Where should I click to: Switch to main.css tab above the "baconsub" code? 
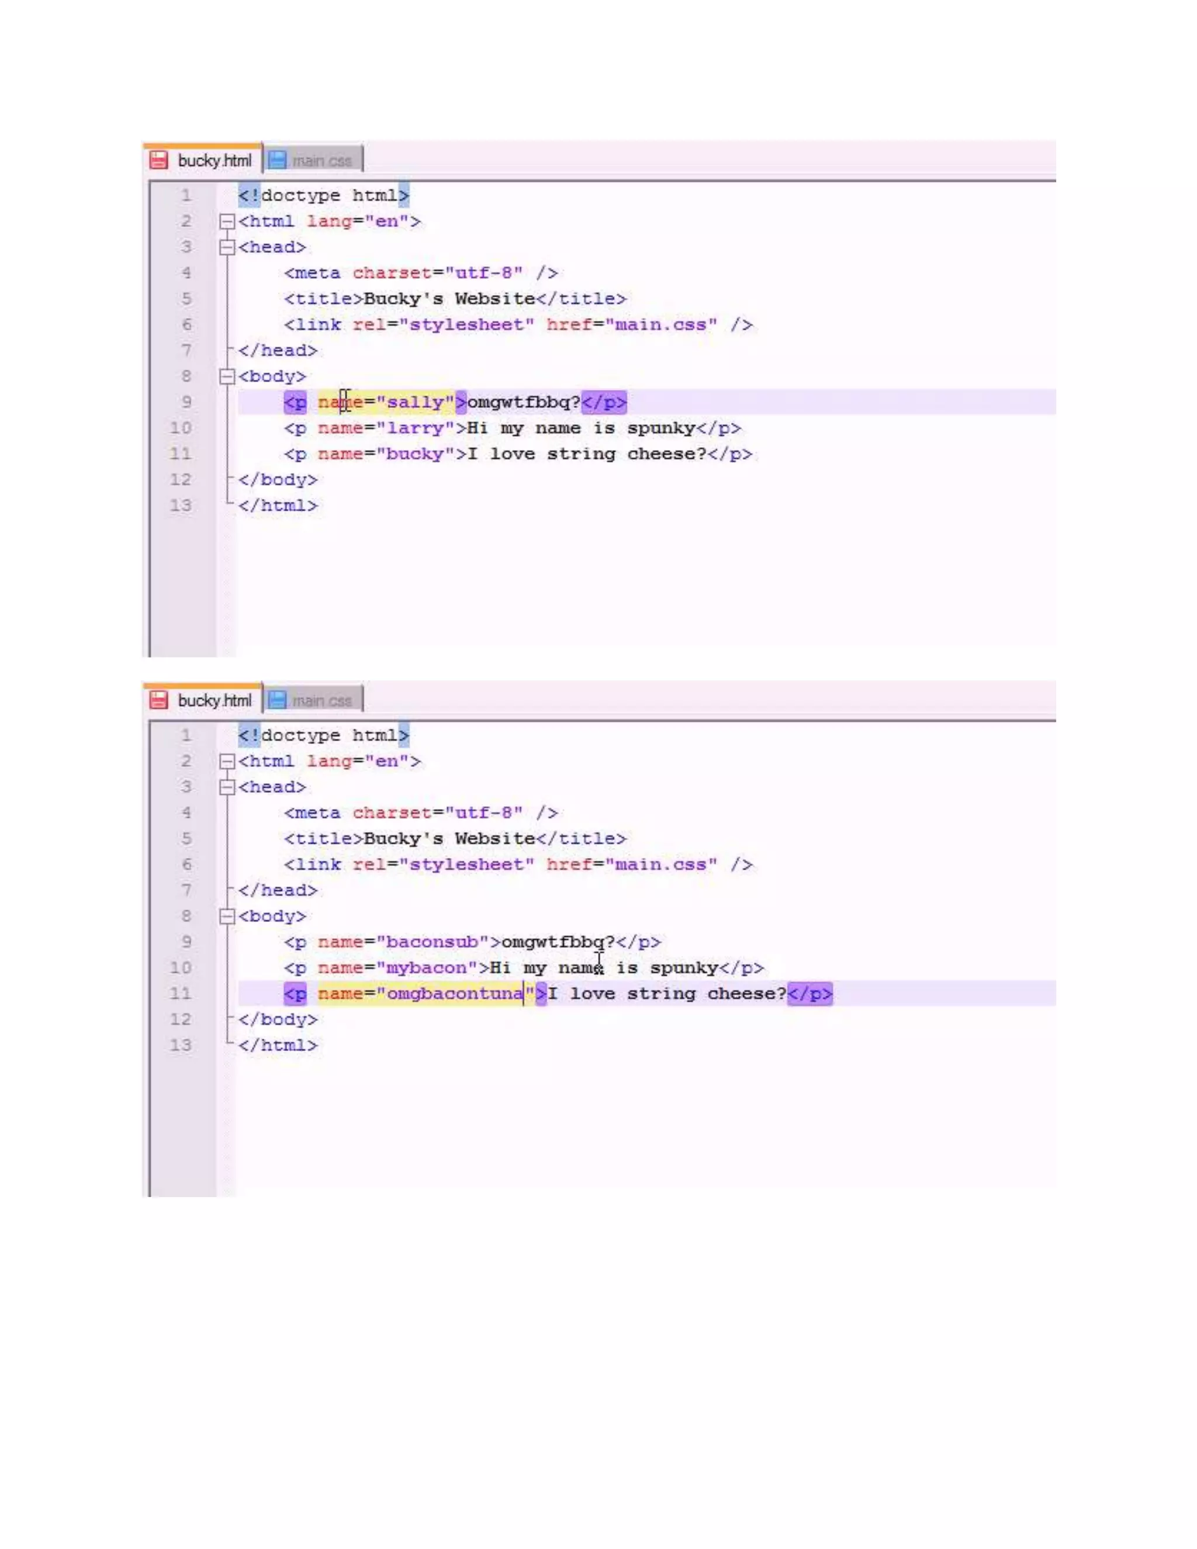[313, 700]
